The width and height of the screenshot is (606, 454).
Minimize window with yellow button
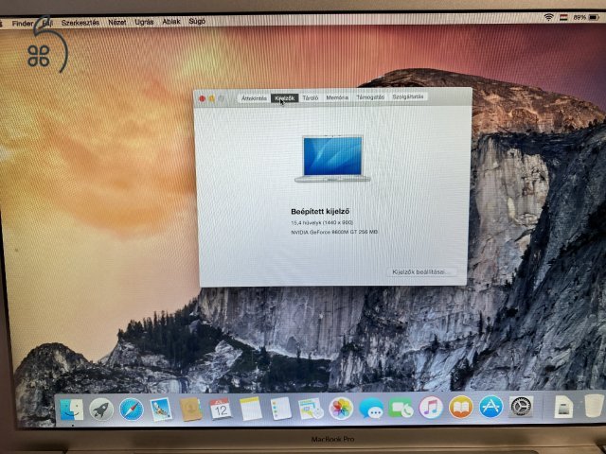click(x=212, y=98)
